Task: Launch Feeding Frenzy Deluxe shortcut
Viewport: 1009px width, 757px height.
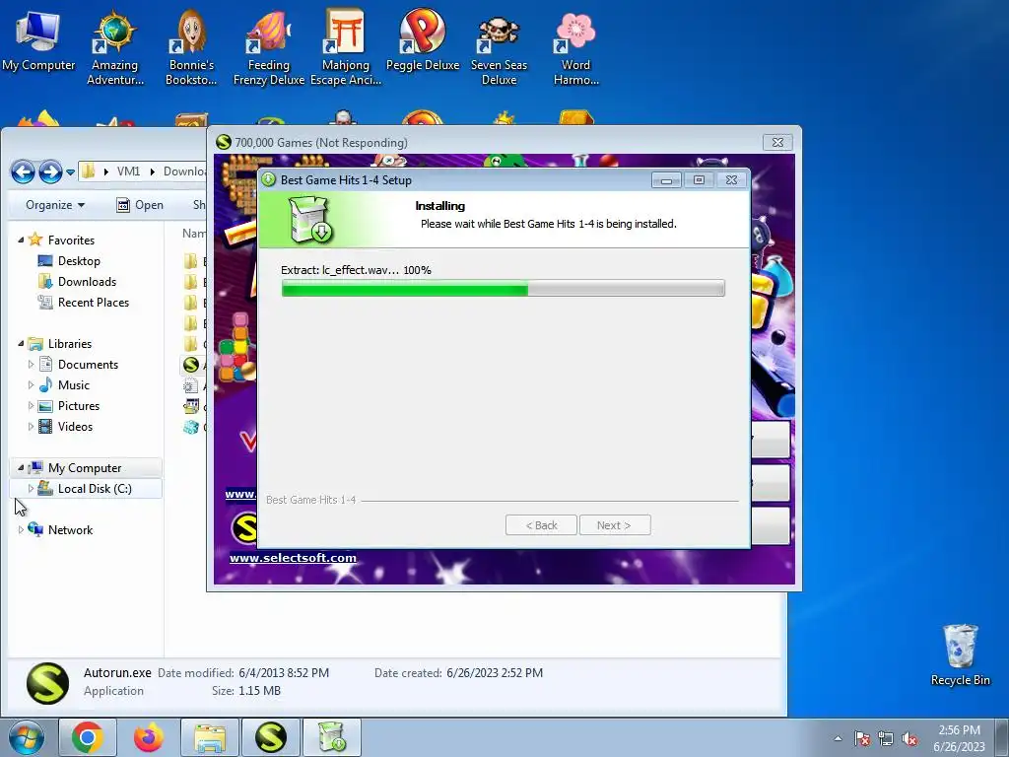Action: 268,48
